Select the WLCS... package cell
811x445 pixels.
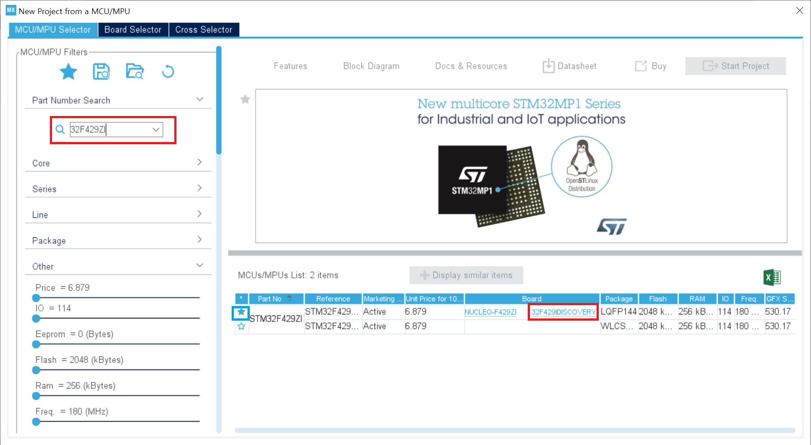619,326
